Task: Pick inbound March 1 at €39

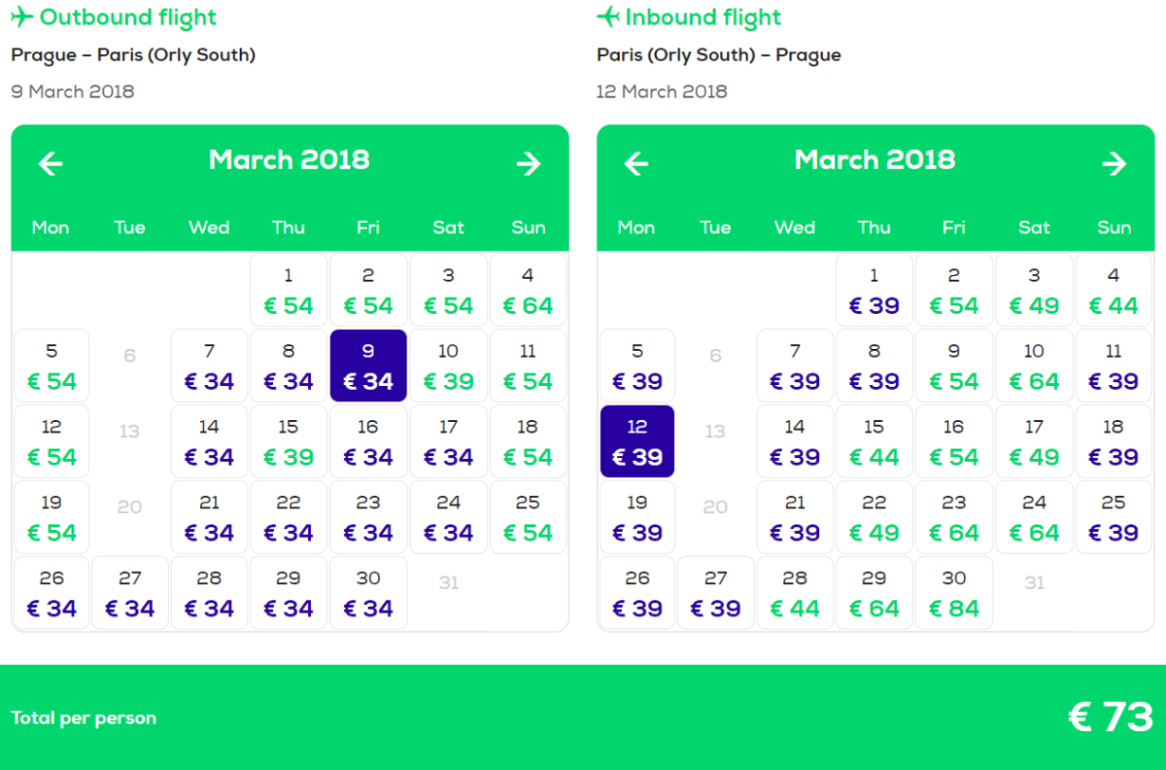Action: pyautogui.click(x=874, y=290)
